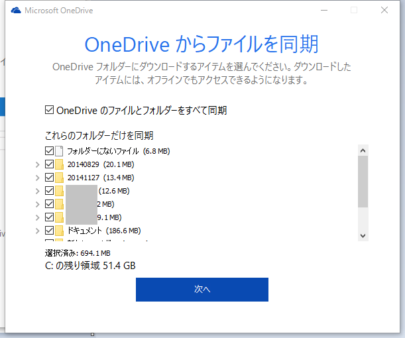This screenshot has width=405, height=338.
Task: Expand chevron of folder ending in 2 MB)
Action: [x=38, y=204]
